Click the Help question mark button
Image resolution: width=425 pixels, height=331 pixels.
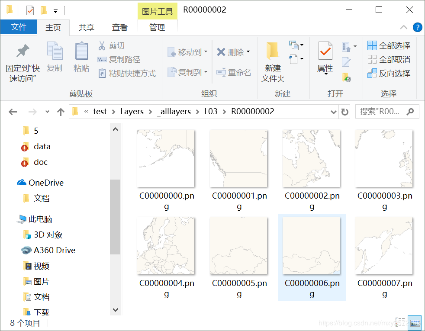click(417, 27)
